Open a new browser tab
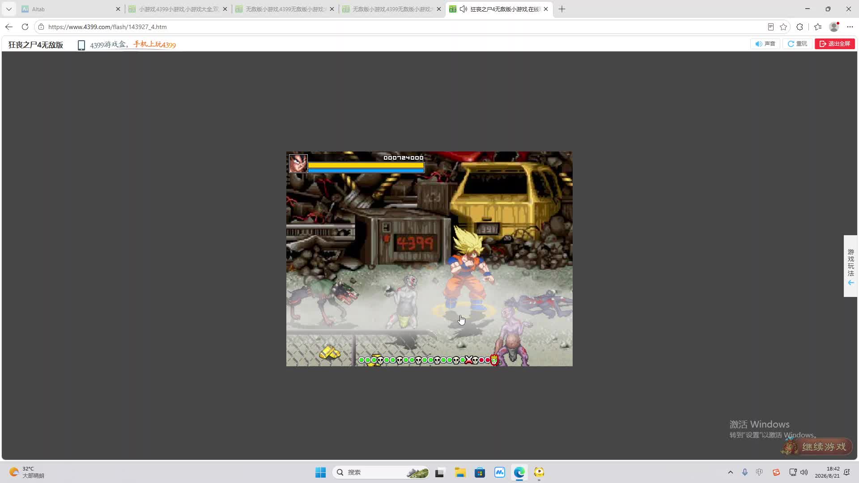859x483 pixels. (562, 9)
